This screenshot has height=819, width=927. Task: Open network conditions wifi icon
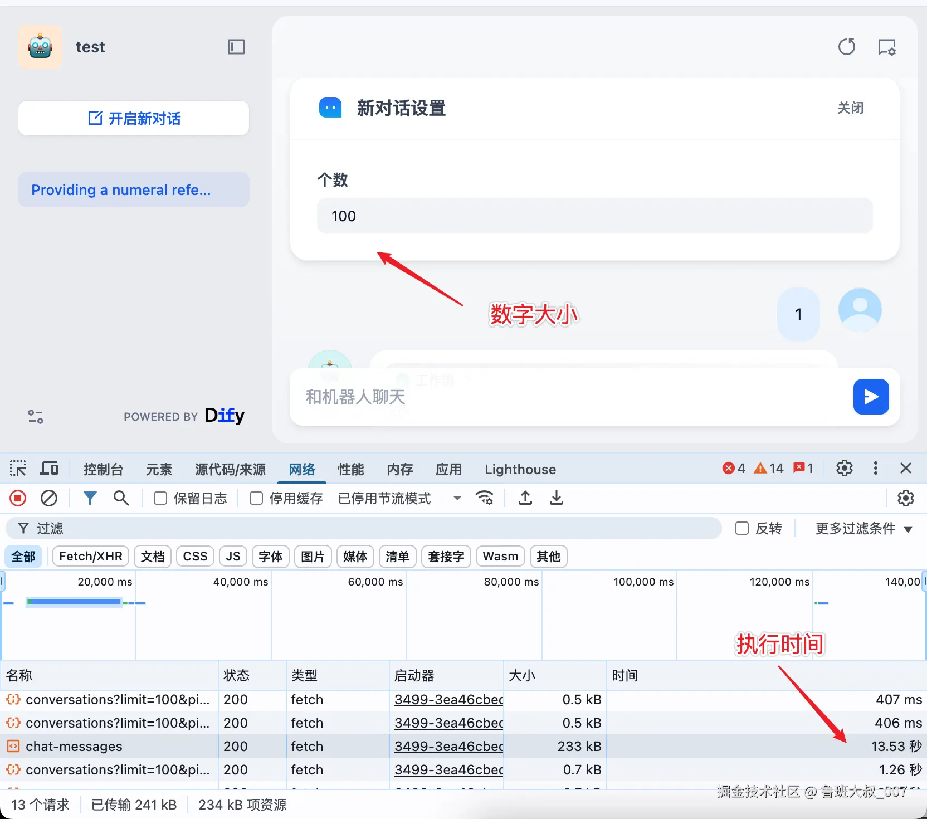[484, 498]
